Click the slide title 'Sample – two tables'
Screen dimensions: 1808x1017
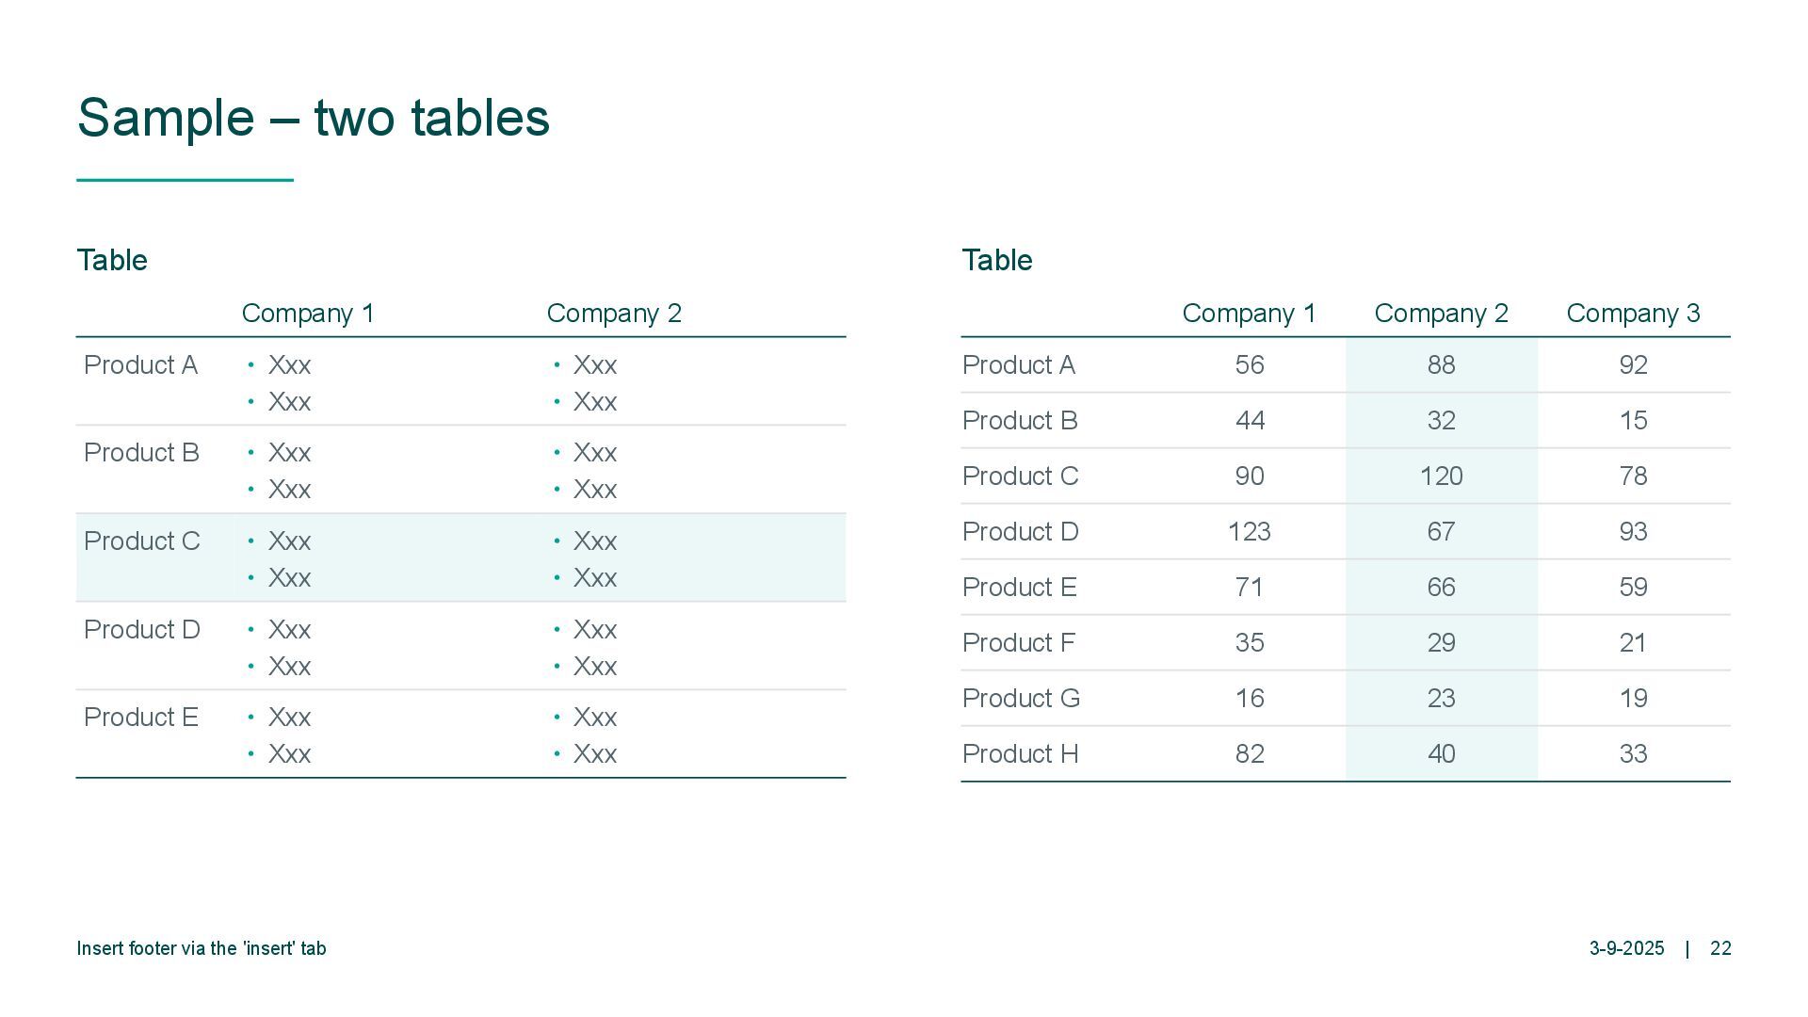313,118
